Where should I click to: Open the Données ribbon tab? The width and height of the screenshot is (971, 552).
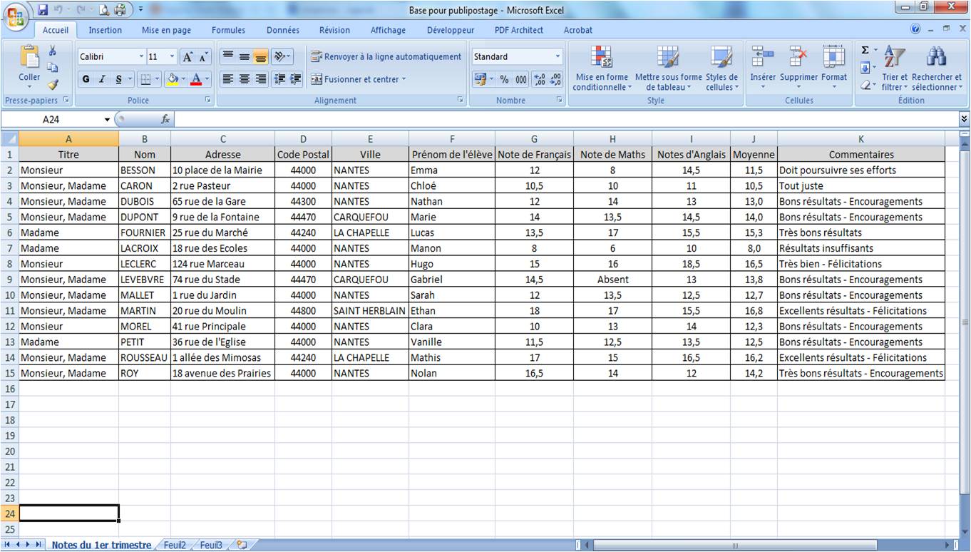(x=283, y=30)
